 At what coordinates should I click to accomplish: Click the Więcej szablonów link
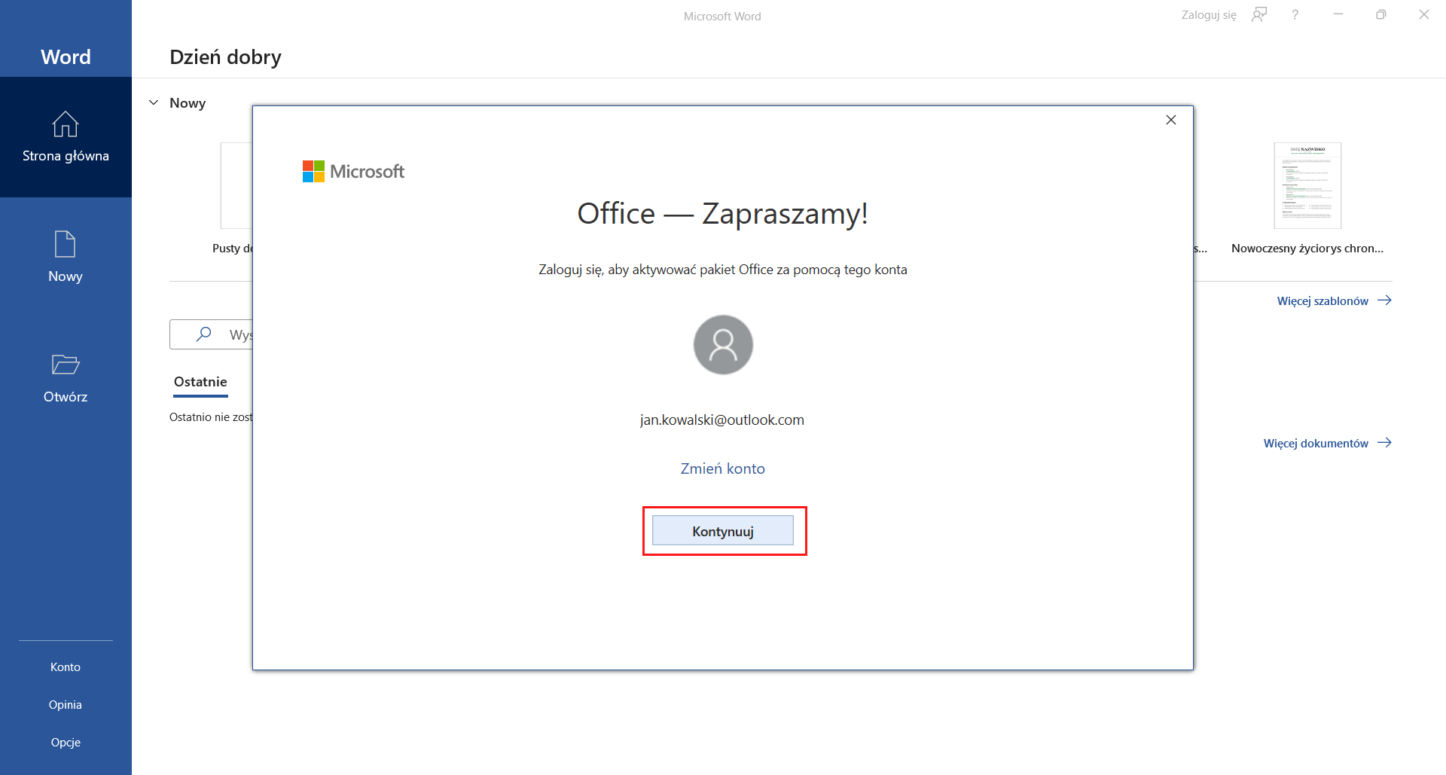[1334, 301]
